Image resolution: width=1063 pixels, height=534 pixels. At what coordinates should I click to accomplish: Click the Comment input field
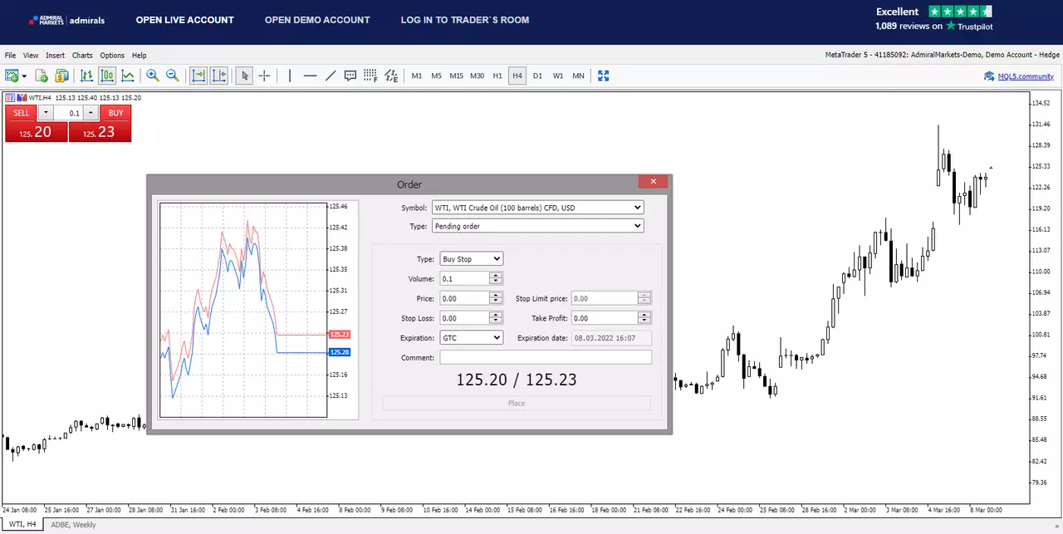click(x=546, y=358)
